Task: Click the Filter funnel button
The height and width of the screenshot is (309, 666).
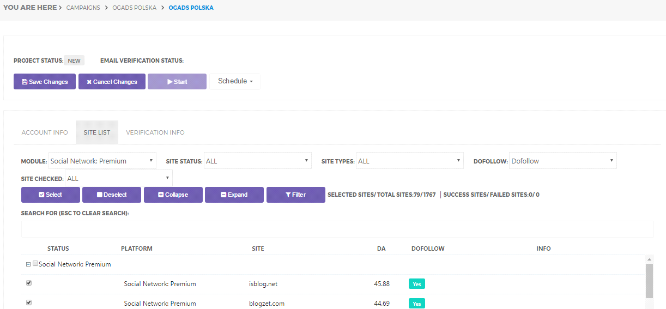Action: click(296, 195)
